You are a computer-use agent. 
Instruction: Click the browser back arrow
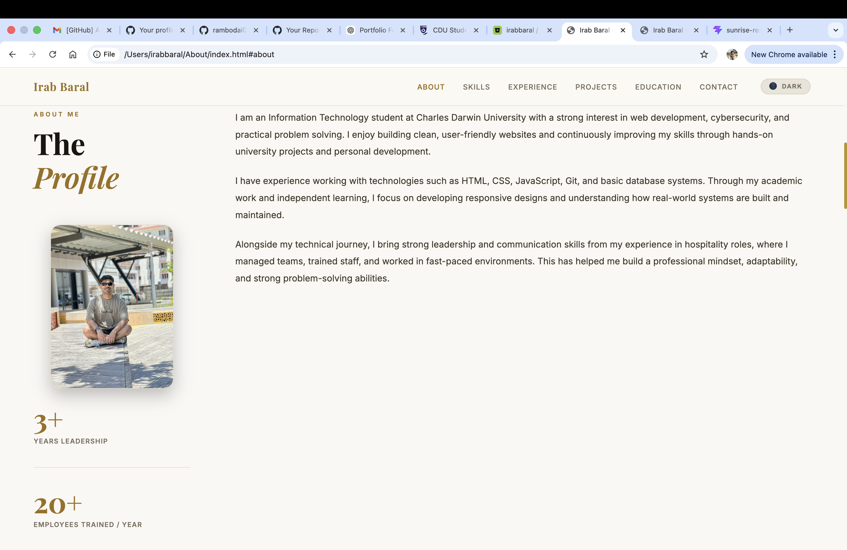pyautogui.click(x=12, y=54)
